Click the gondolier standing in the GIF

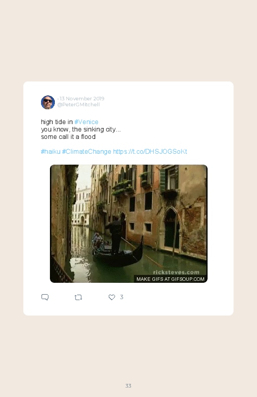116,234
